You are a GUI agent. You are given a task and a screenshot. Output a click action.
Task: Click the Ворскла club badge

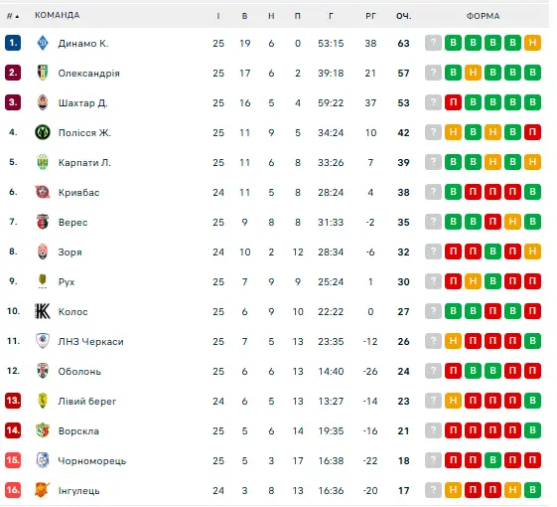pyautogui.click(x=43, y=430)
